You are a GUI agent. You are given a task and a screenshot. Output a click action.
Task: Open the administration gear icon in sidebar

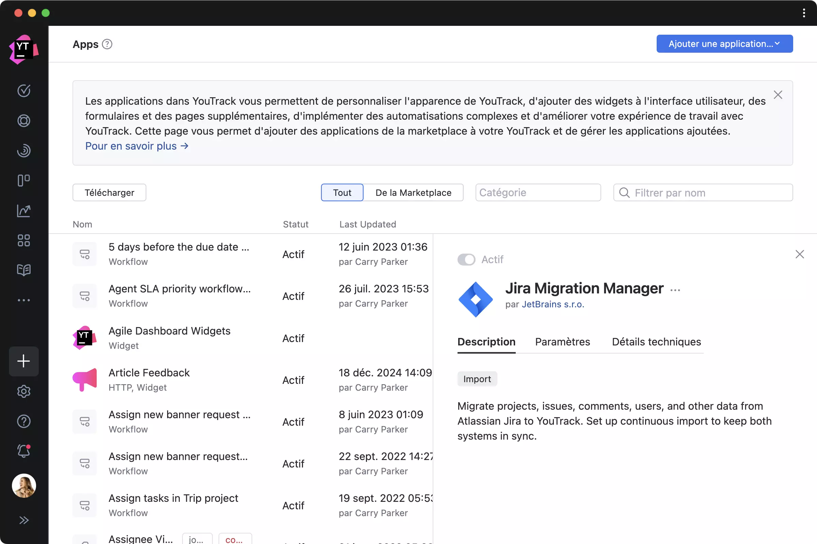tap(23, 391)
